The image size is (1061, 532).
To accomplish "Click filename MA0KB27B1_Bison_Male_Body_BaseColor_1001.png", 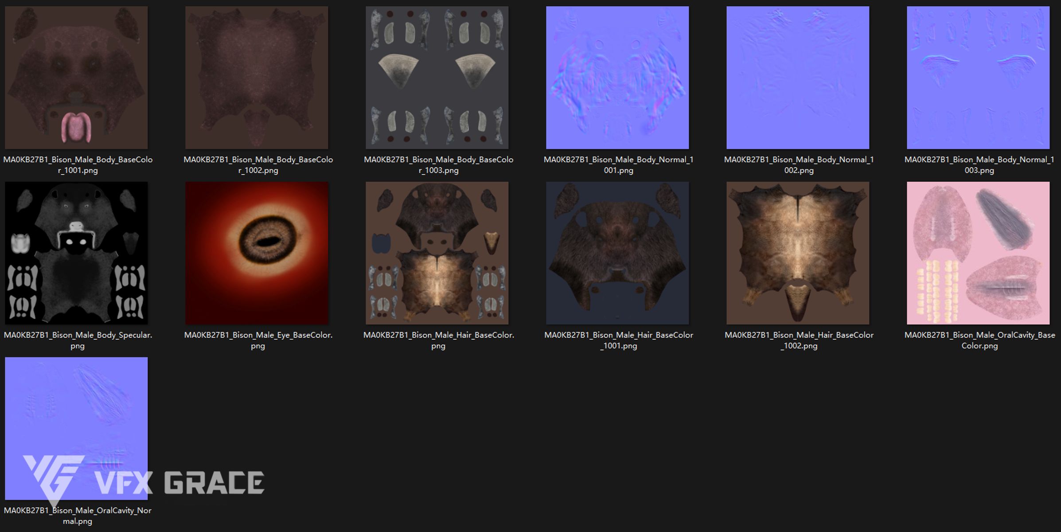I will pyautogui.click(x=78, y=165).
